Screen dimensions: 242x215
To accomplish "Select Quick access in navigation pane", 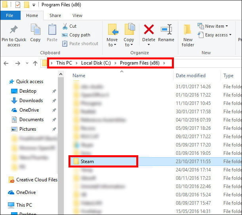I will [x=26, y=82].
